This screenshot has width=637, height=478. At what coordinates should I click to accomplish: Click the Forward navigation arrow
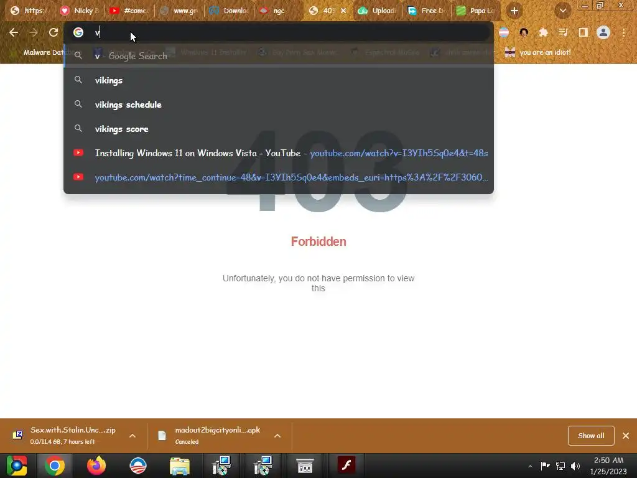[34, 32]
